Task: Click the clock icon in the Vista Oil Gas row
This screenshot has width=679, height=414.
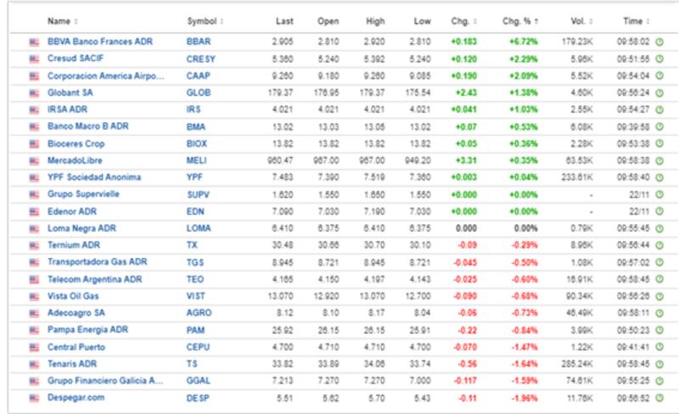Action: coord(659,296)
